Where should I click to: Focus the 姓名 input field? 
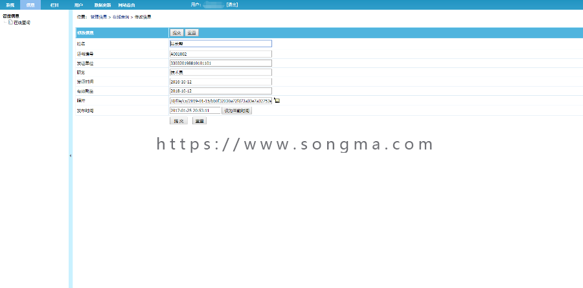pos(220,43)
